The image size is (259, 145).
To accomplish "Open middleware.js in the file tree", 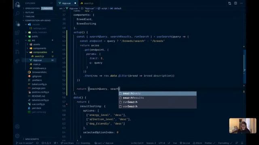I will point(40,68).
